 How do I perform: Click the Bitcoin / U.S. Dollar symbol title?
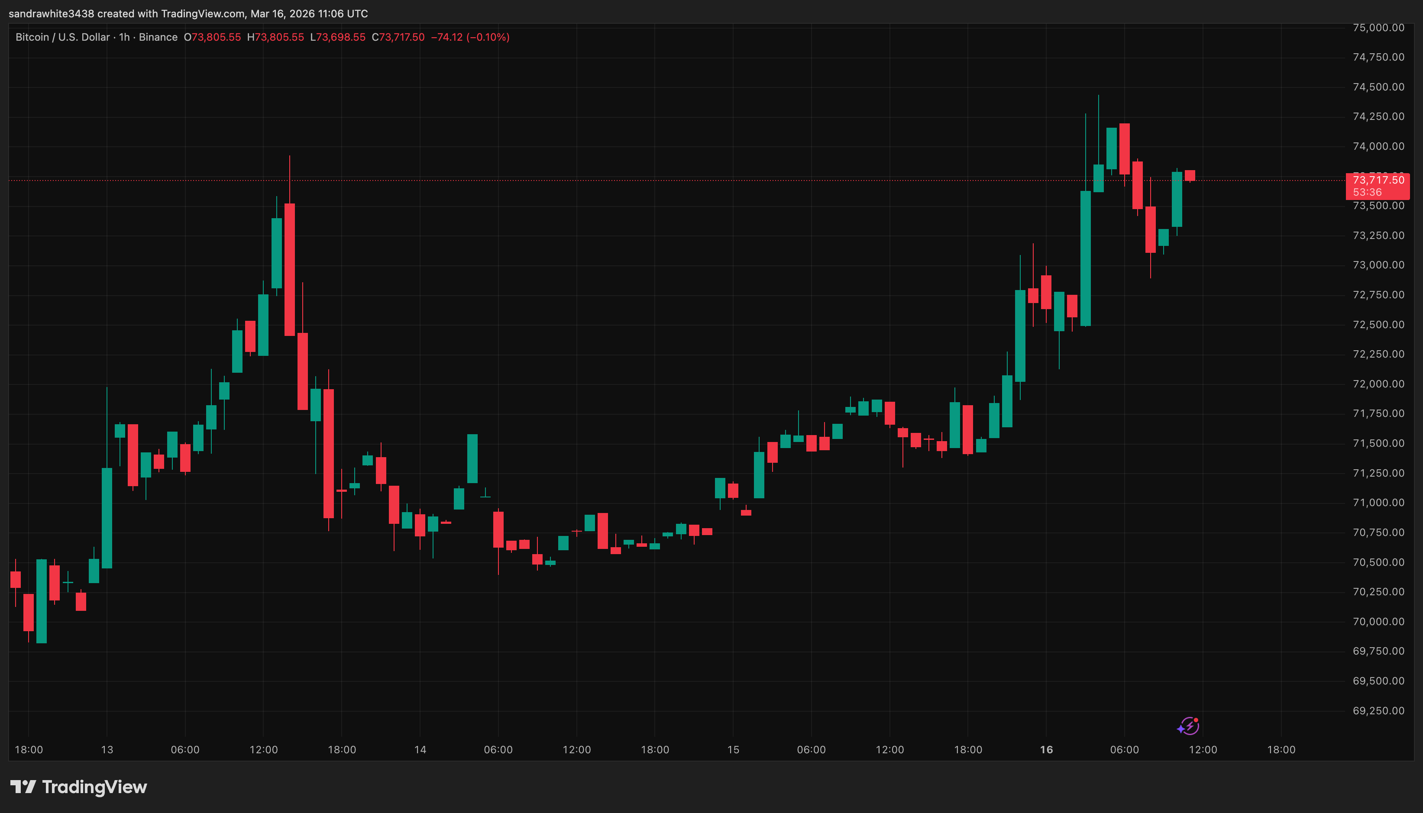(62, 37)
